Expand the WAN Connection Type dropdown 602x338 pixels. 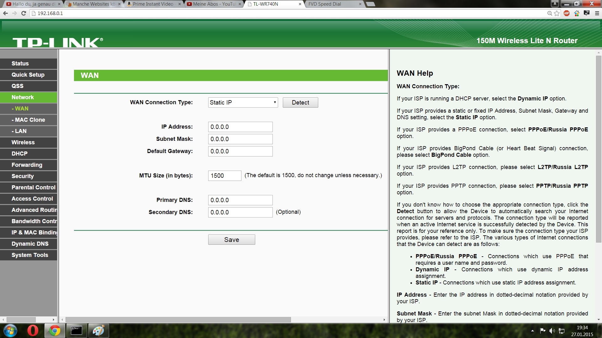[243, 102]
